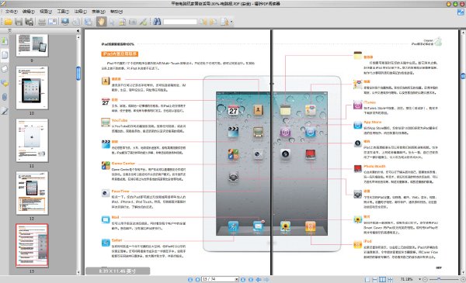The height and width of the screenshot is (283, 466).
Task: Open the 文件 (File) menu
Action: [12, 12]
